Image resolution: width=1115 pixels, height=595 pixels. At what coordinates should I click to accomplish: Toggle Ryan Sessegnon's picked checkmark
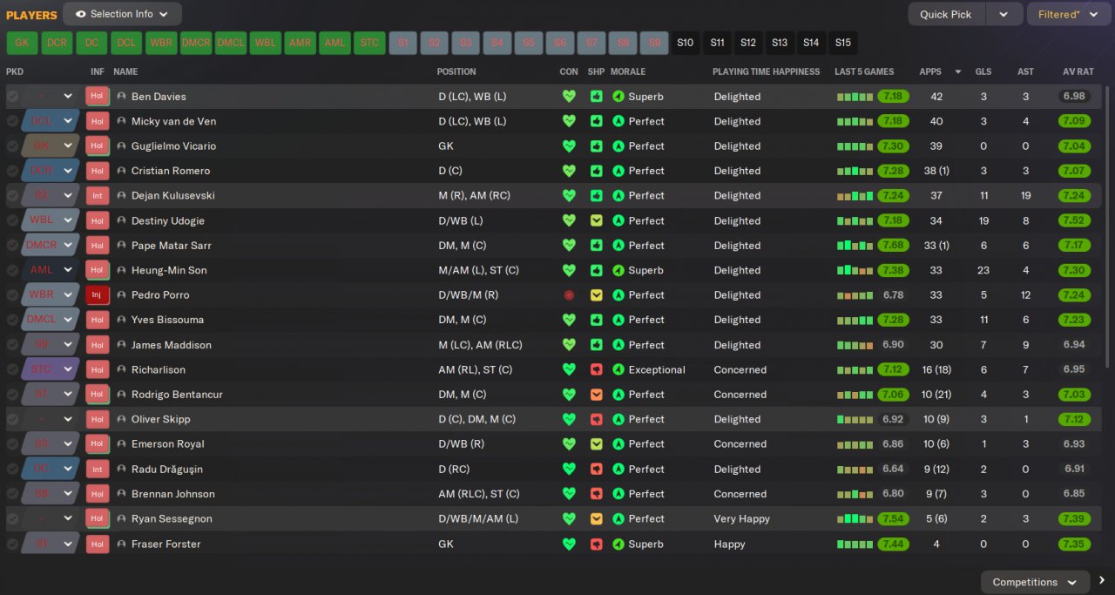(12, 518)
